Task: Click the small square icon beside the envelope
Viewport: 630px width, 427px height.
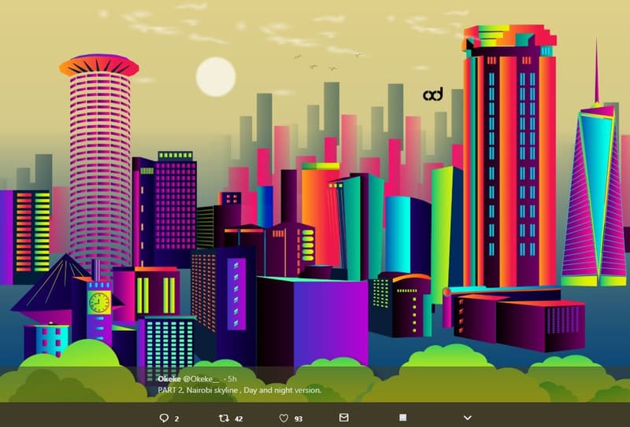Action: (x=403, y=418)
